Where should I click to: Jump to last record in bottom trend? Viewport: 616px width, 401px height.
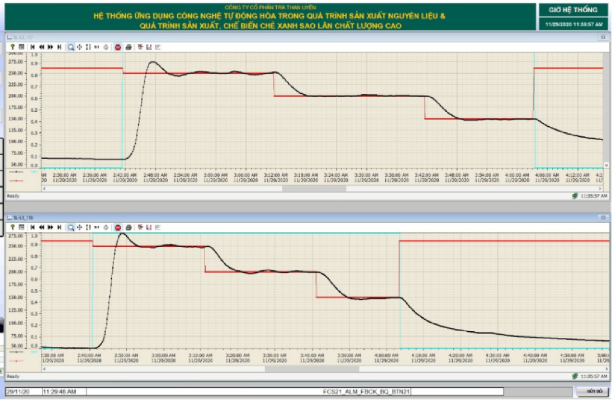59,227
